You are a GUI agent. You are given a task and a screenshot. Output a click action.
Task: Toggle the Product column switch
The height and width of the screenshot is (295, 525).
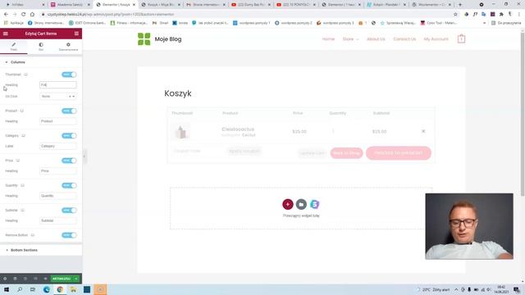tap(69, 111)
